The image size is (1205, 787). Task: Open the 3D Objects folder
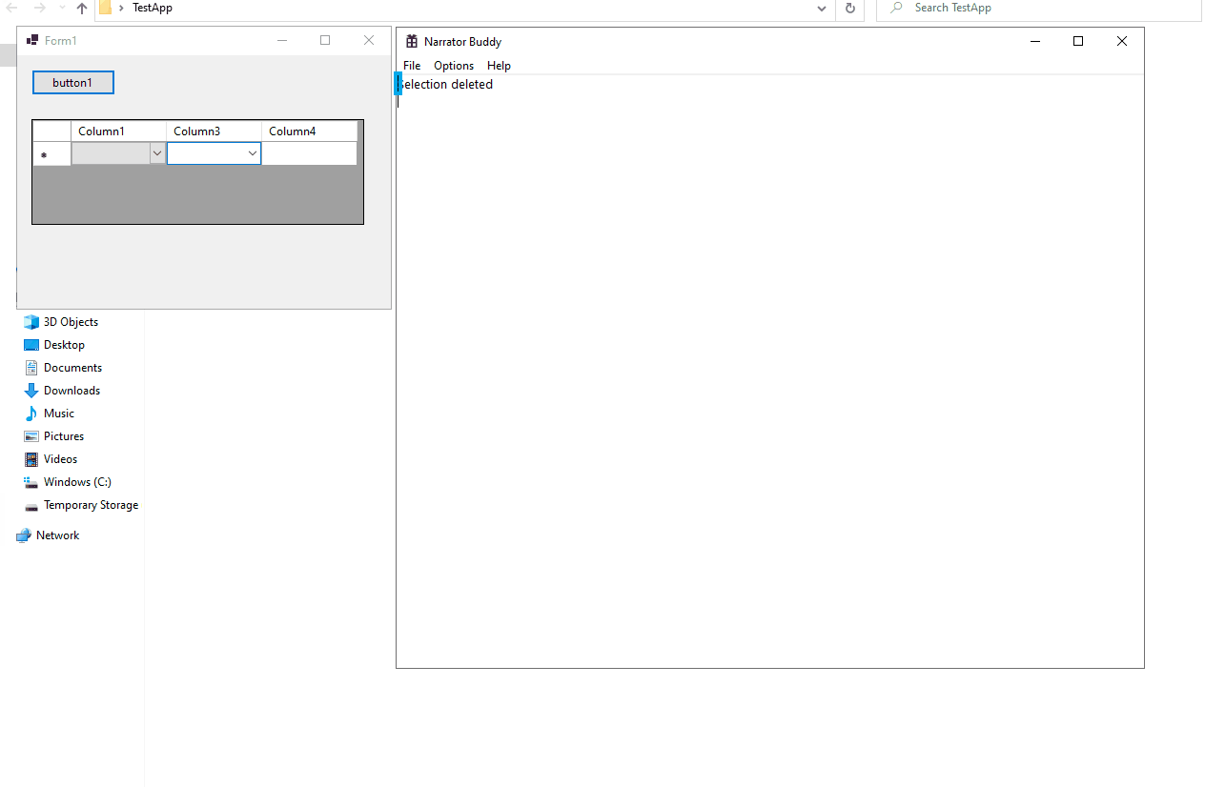point(69,321)
